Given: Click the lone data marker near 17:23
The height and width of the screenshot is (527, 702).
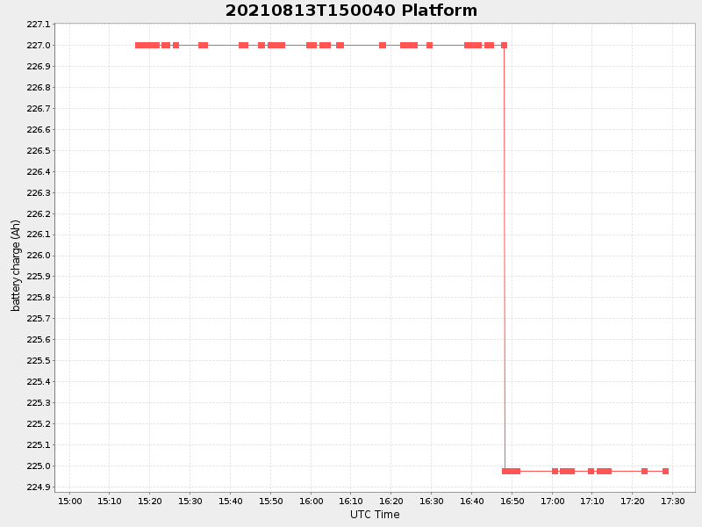Looking at the screenshot, I should tap(644, 471).
